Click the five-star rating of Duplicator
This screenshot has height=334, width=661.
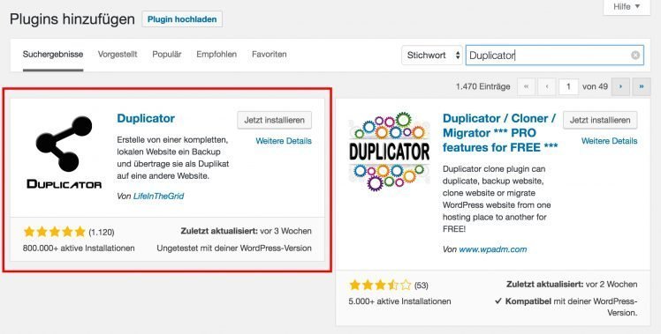point(55,232)
